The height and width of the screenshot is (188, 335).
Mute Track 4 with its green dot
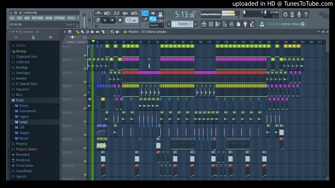point(85,95)
